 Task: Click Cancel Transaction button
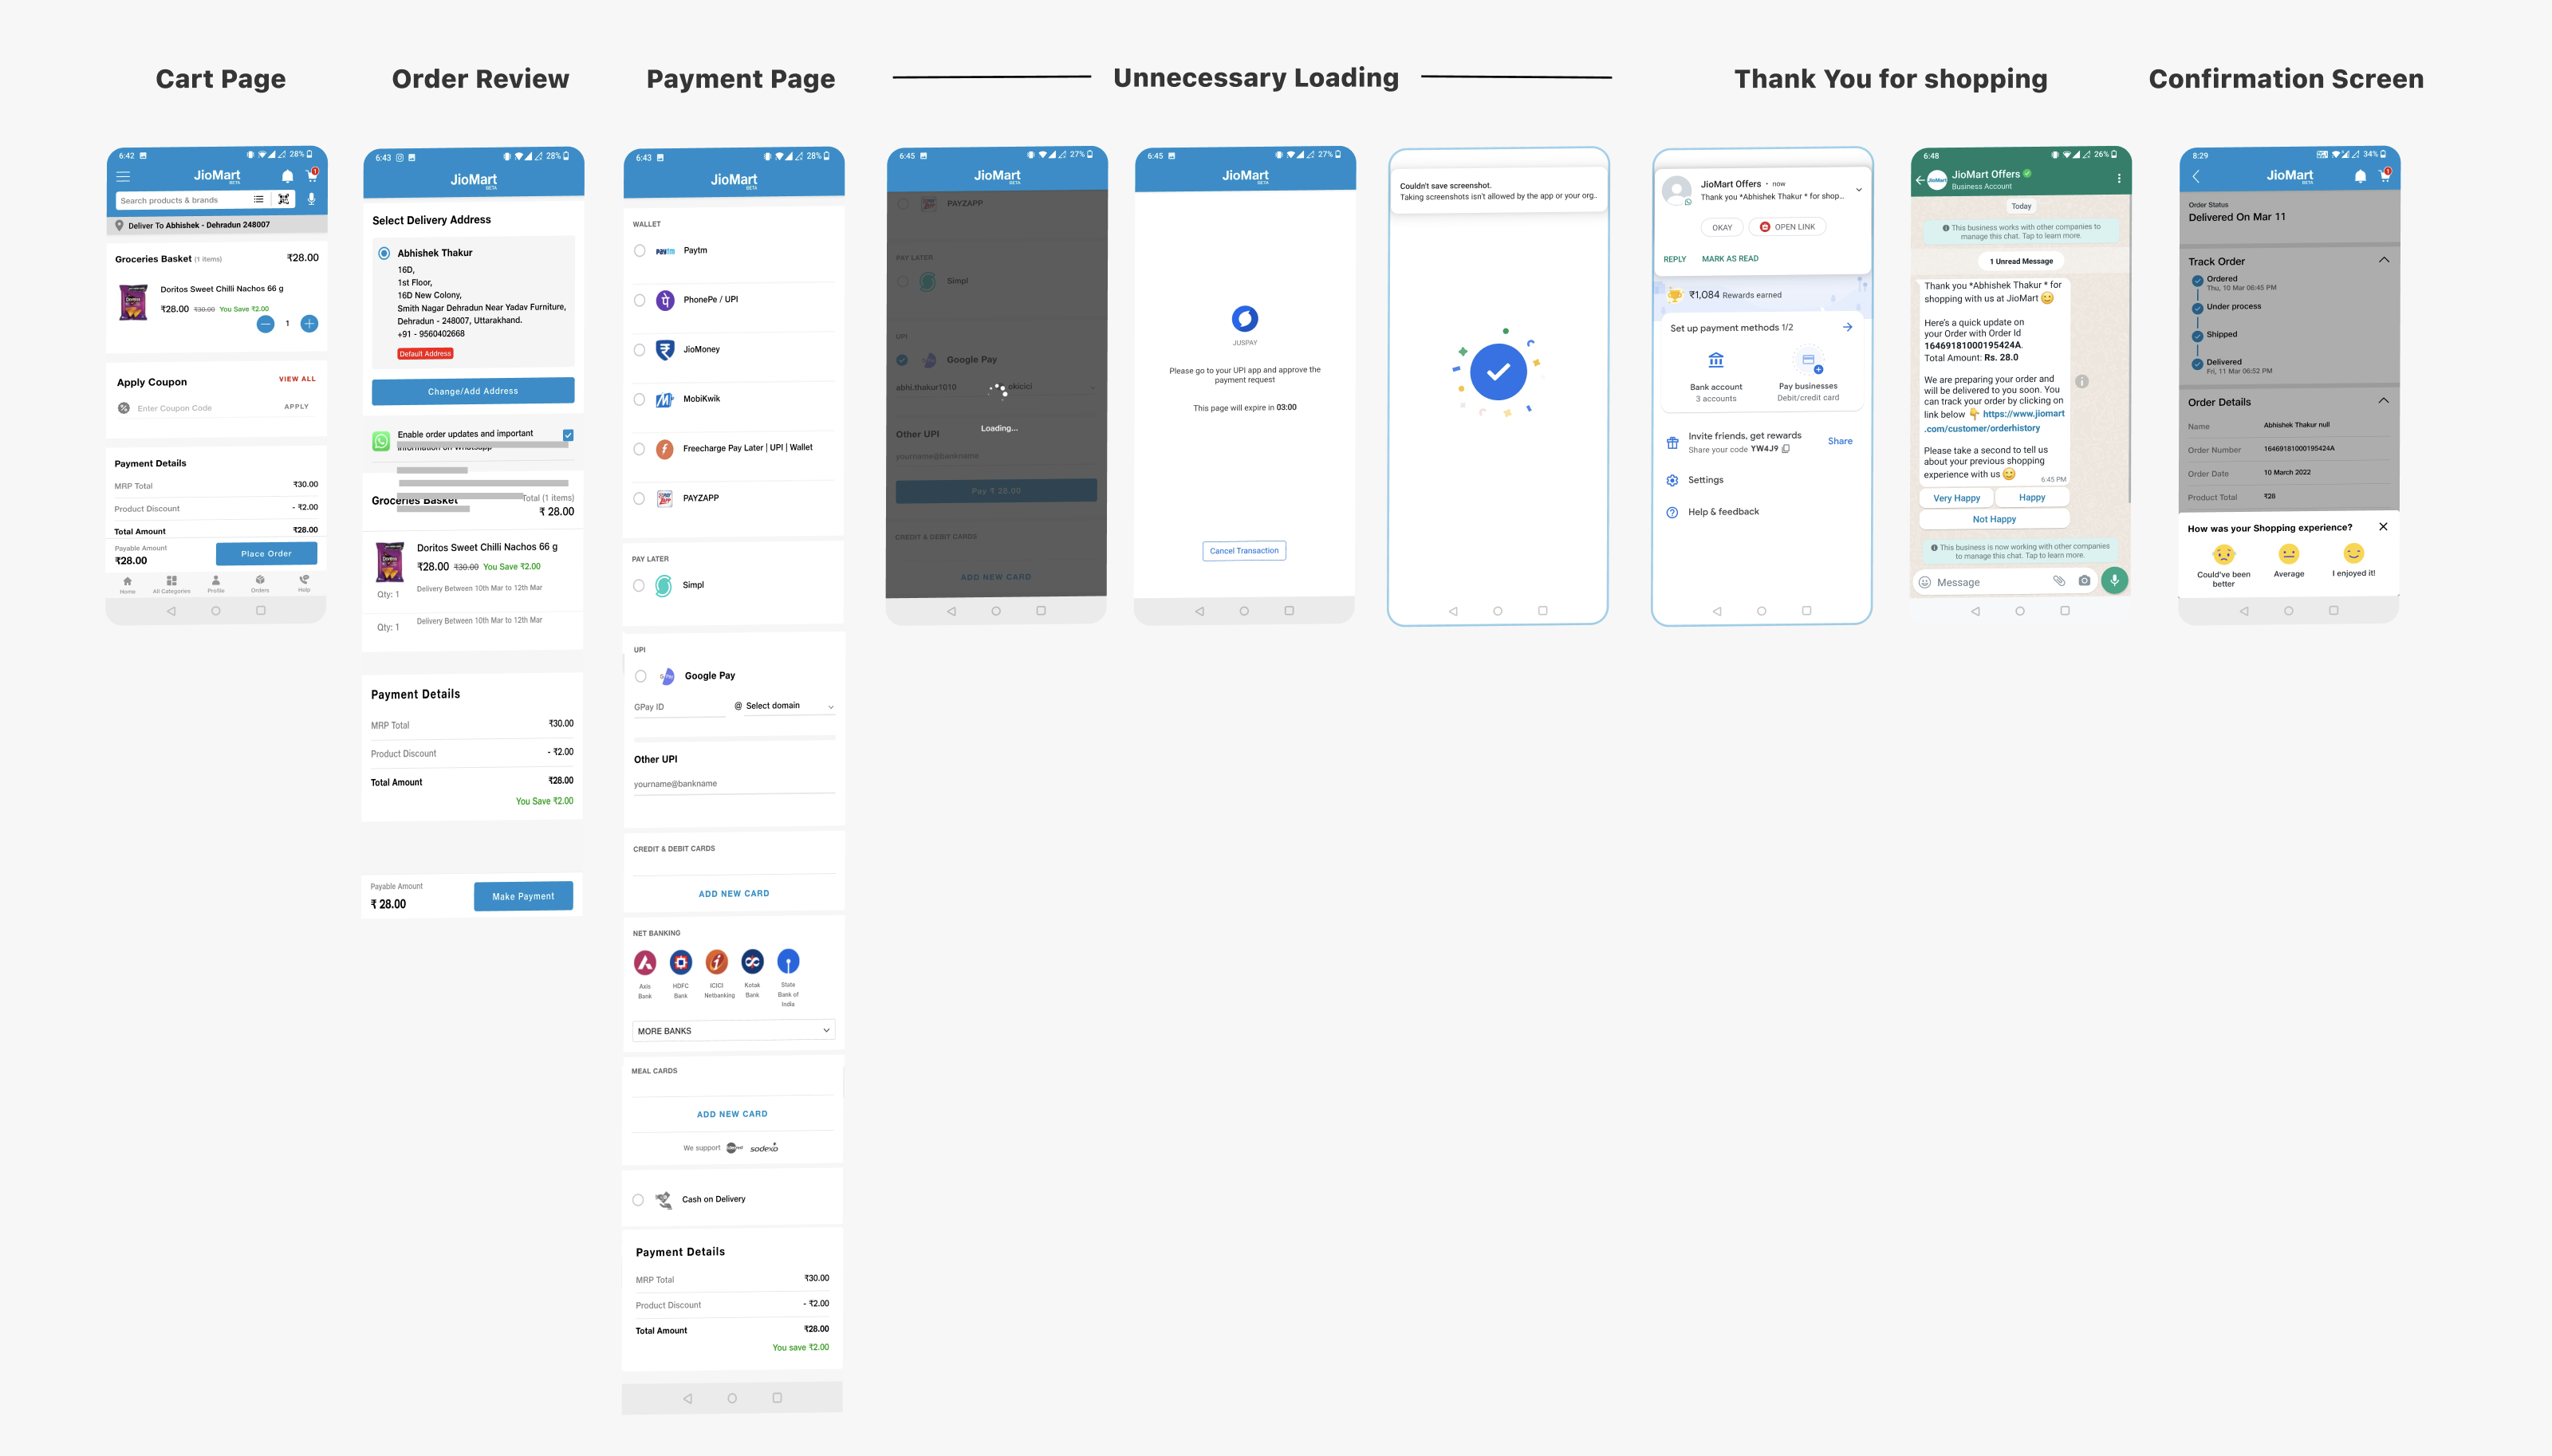click(1244, 551)
